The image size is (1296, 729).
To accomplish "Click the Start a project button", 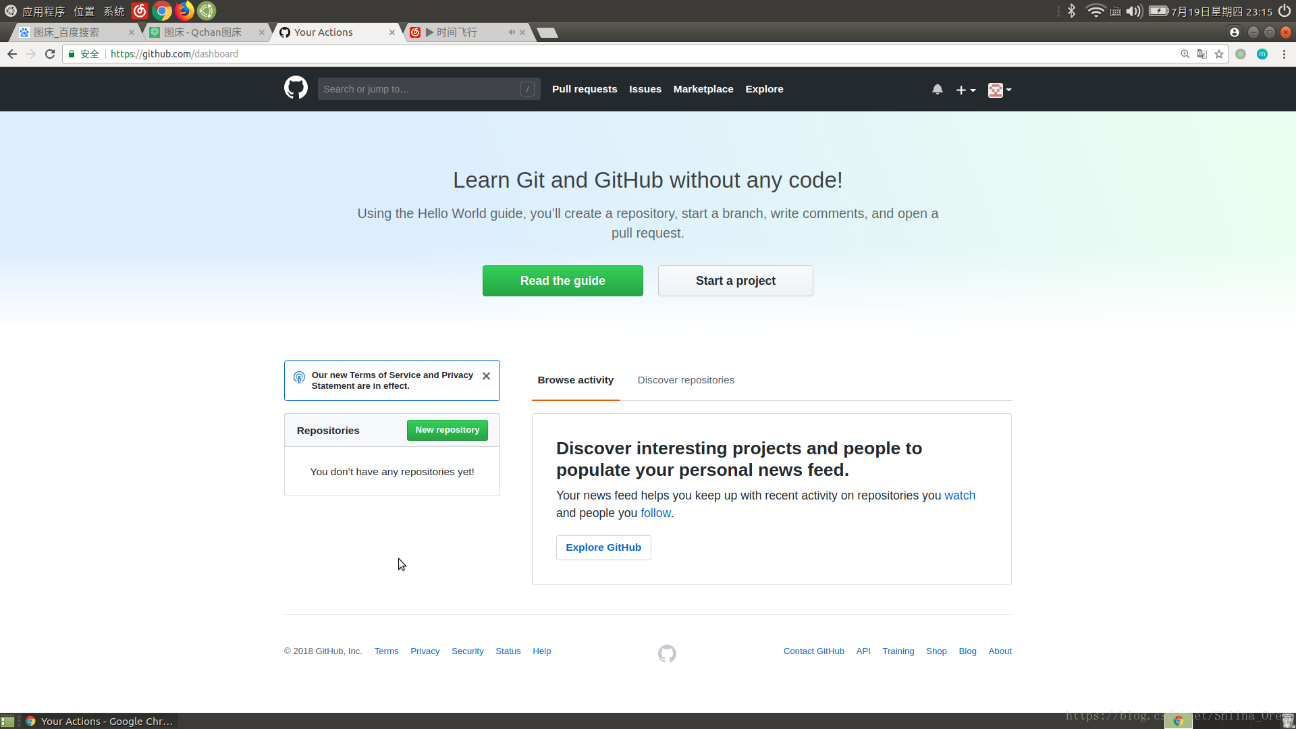I will click(736, 281).
